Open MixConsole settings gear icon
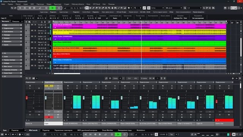This screenshot has width=243, height=137. [233, 78]
